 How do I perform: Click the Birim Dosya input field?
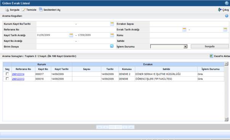click(73, 47)
